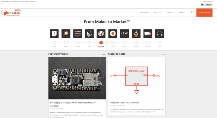The image size is (217, 118).
Task: Open the Google Plus social icon
Action: click(209, 5)
